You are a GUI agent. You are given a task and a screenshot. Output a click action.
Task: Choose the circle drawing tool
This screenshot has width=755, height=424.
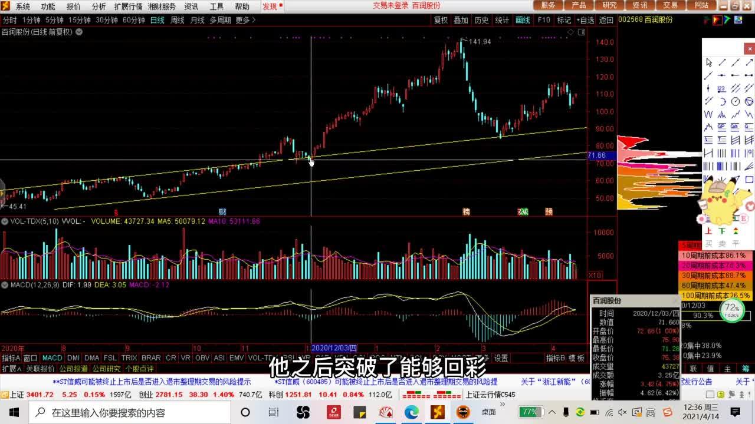click(736, 101)
